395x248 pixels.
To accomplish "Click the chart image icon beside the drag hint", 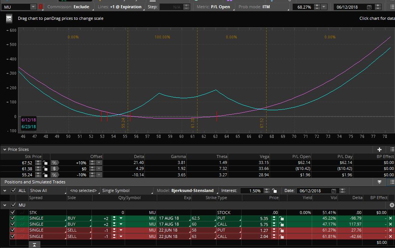I will click(9, 18).
